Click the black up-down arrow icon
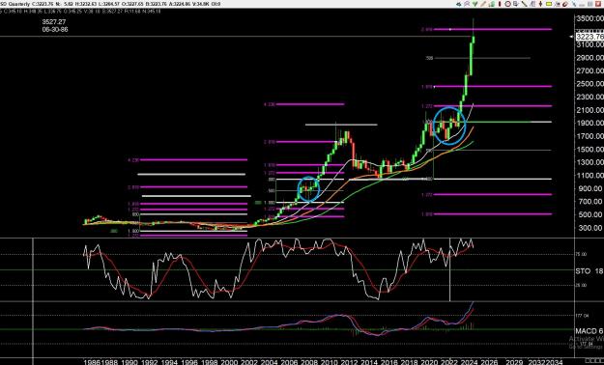 click(x=541, y=4)
